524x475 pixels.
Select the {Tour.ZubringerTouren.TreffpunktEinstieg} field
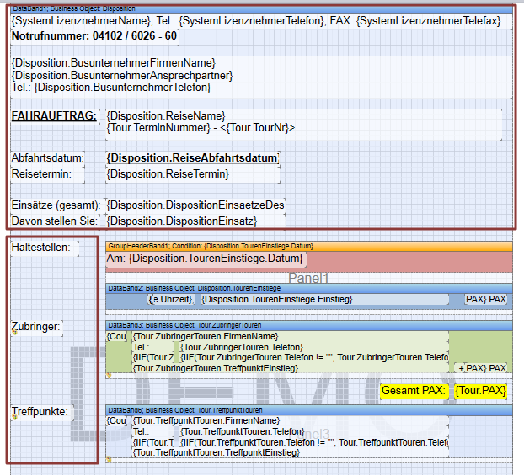291,368
